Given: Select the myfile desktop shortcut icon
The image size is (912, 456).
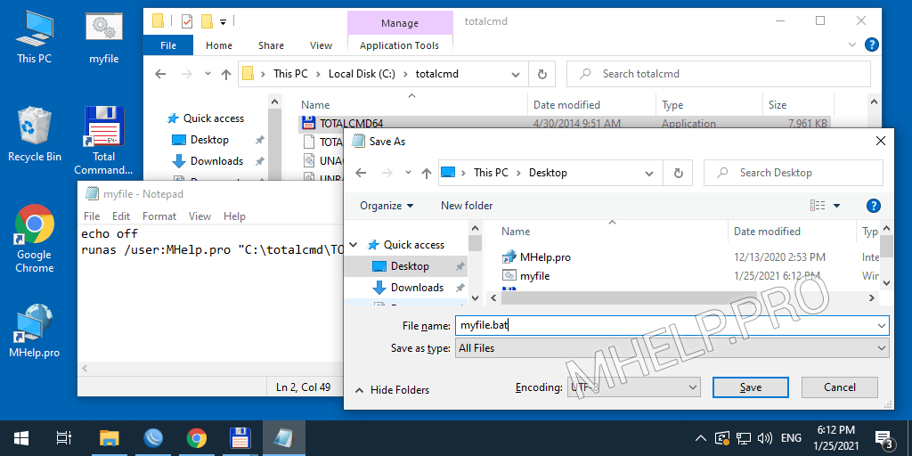Looking at the screenshot, I should tap(103, 37).
